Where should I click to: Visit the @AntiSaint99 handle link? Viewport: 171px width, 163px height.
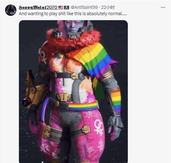pyautogui.click(x=84, y=8)
